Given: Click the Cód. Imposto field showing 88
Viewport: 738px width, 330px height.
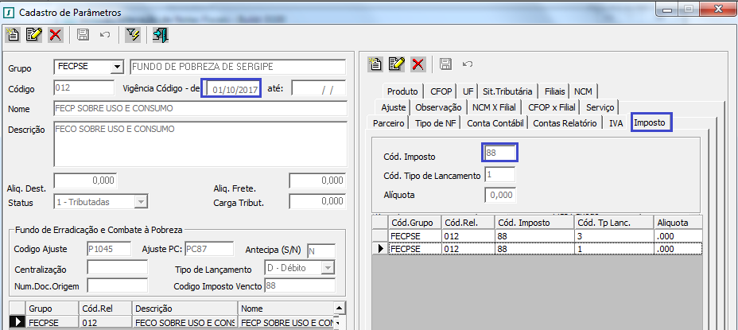Looking at the screenshot, I should pyautogui.click(x=500, y=153).
